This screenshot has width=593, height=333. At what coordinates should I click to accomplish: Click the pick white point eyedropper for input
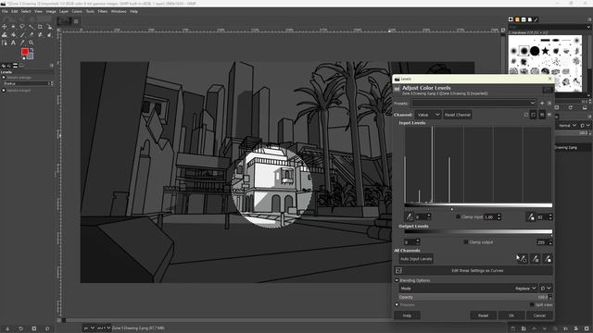click(x=531, y=216)
